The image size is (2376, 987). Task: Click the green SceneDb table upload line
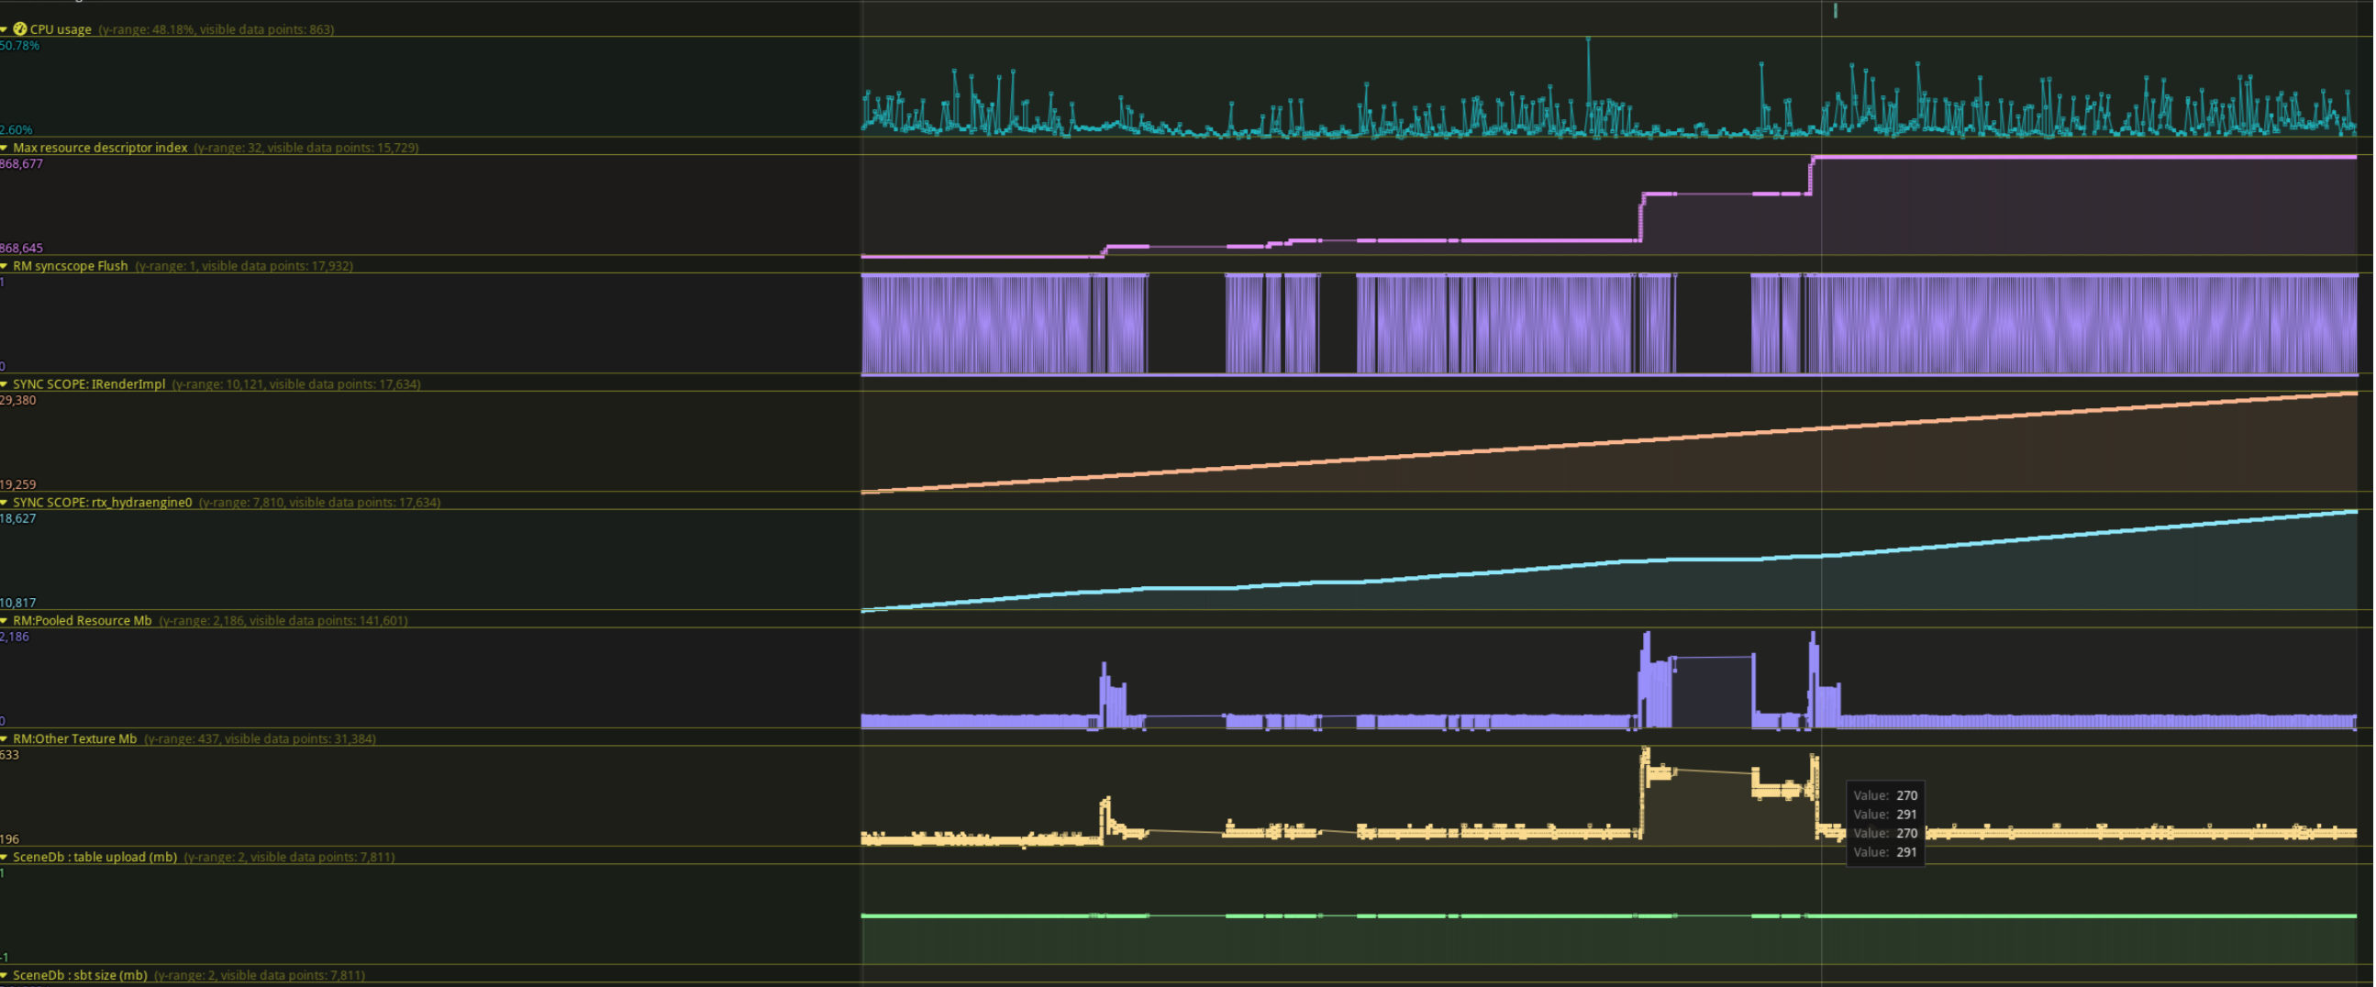(x=1610, y=916)
